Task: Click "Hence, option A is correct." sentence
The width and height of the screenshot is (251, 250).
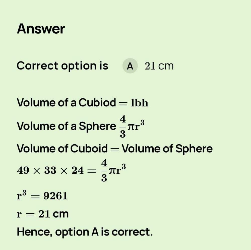Action: (x=85, y=232)
